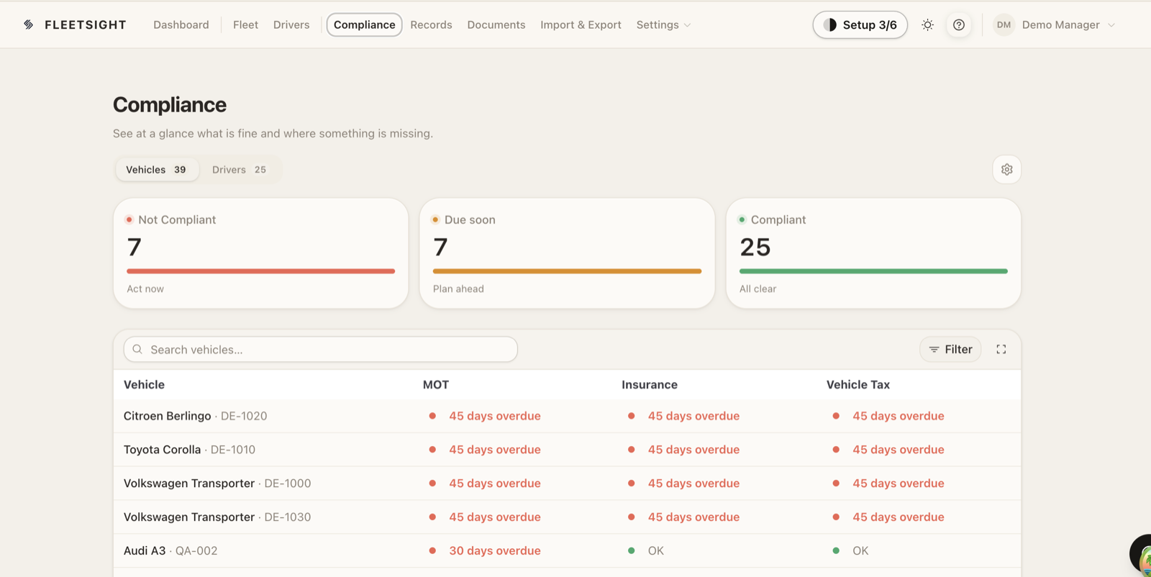Switch to the Vehicles 39 tab
1151x577 pixels.
(156, 170)
